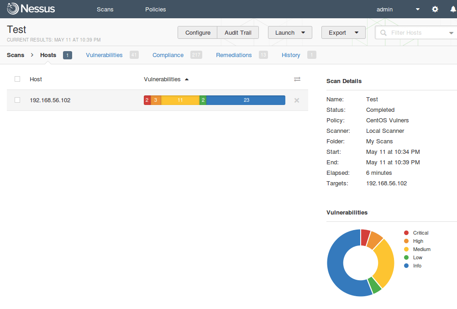This screenshot has height=309, width=457.
Task: Click the notification bell icon
Action: [453, 9]
